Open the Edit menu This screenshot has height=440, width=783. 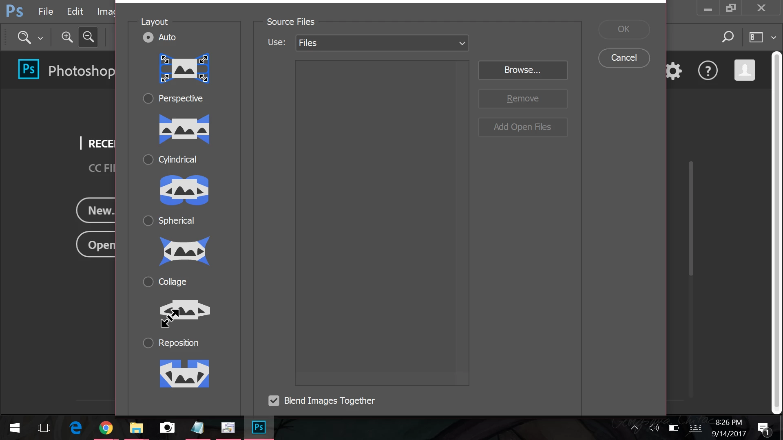tap(75, 11)
